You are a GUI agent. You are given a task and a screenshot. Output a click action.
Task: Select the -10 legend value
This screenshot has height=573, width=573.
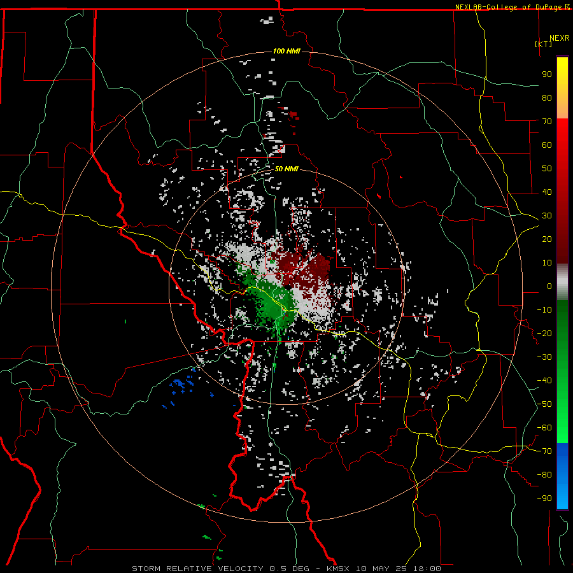pyautogui.click(x=544, y=310)
